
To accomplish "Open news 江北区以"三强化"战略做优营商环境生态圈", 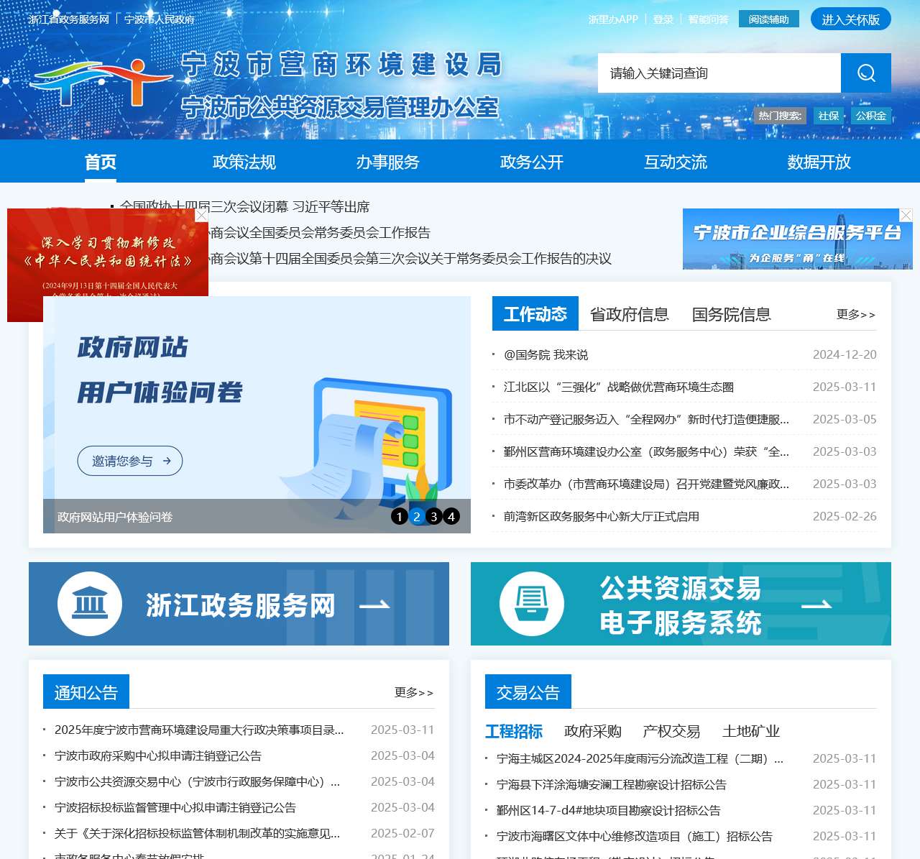I will point(619,387).
